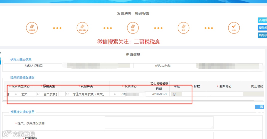Screen dimensions: 267x139
Task: Click the 纳税人识别号 label cell
Action: click(x=34, y=66)
